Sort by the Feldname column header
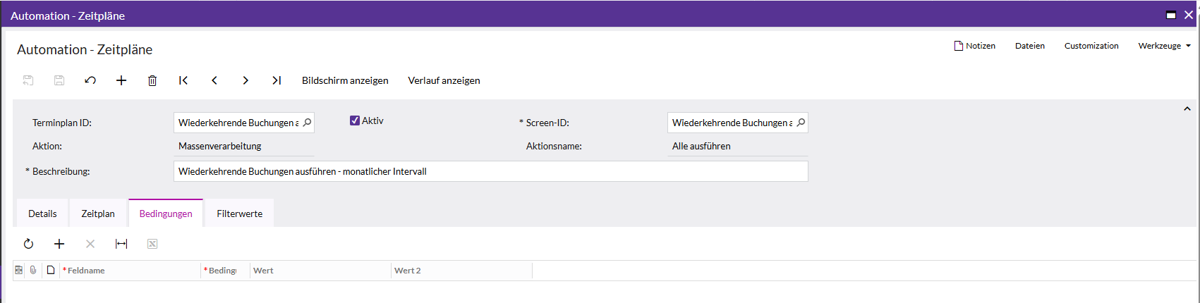The height and width of the screenshot is (303, 1200). pyautogui.click(x=131, y=271)
